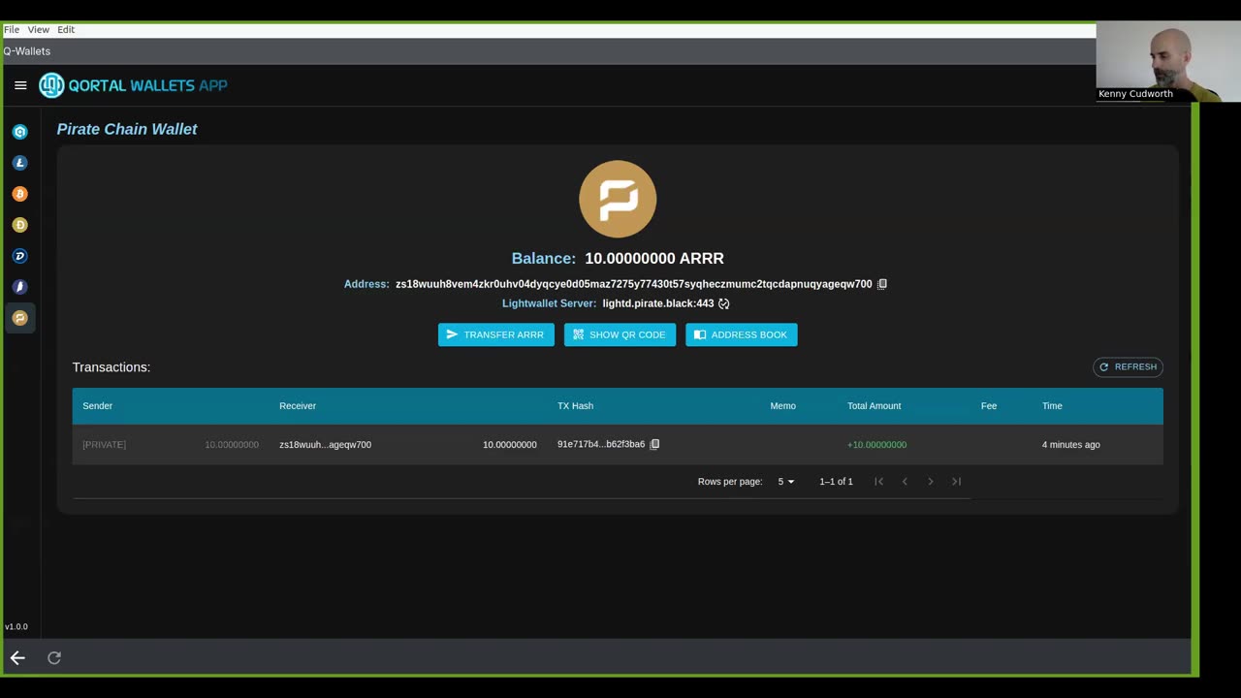
Task: Open the DigiByte wallet in sidebar
Action: coord(19,256)
